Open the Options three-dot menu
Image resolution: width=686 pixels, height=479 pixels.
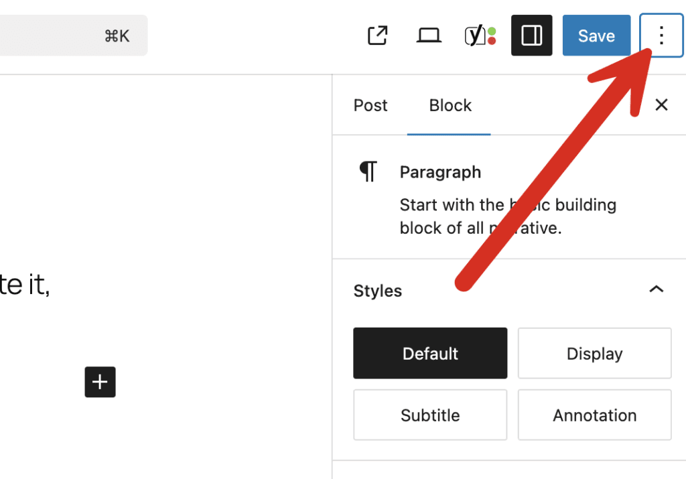(x=661, y=35)
